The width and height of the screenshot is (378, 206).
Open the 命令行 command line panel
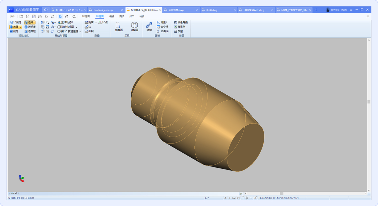(x=162, y=27)
